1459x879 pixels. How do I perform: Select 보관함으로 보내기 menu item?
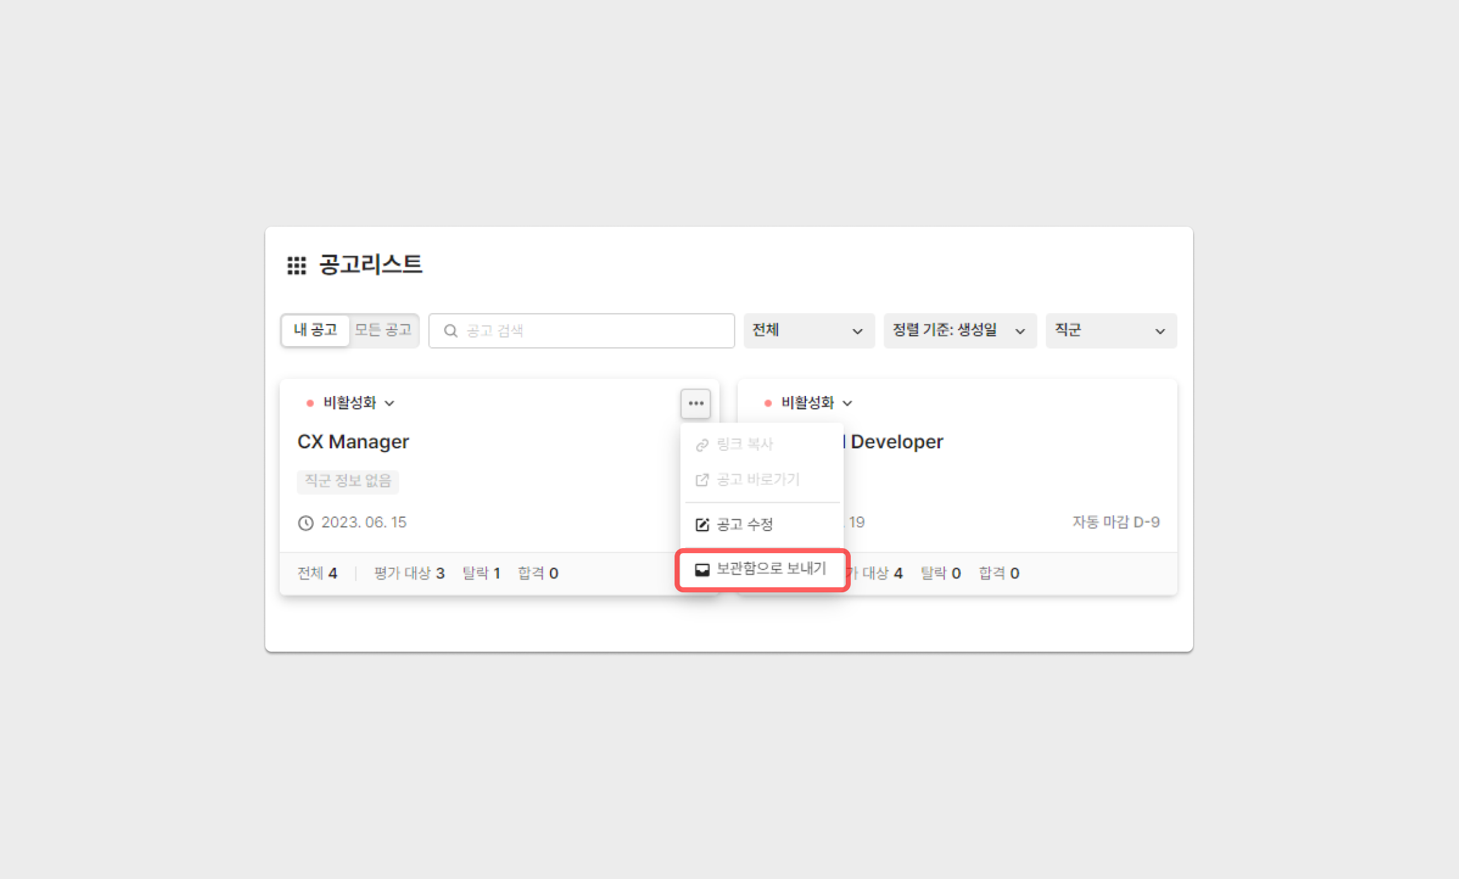(x=771, y=569)
